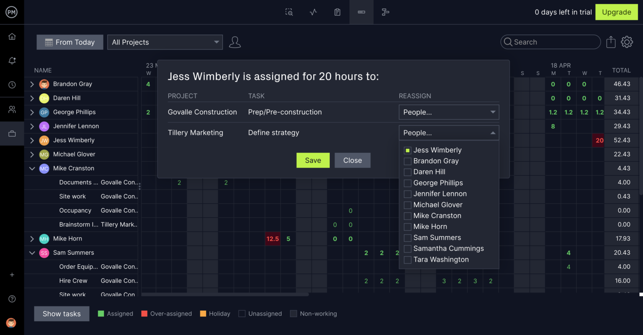
Task: Collapse People dropdown for Define strategy
Action: [x=449, y=133]
